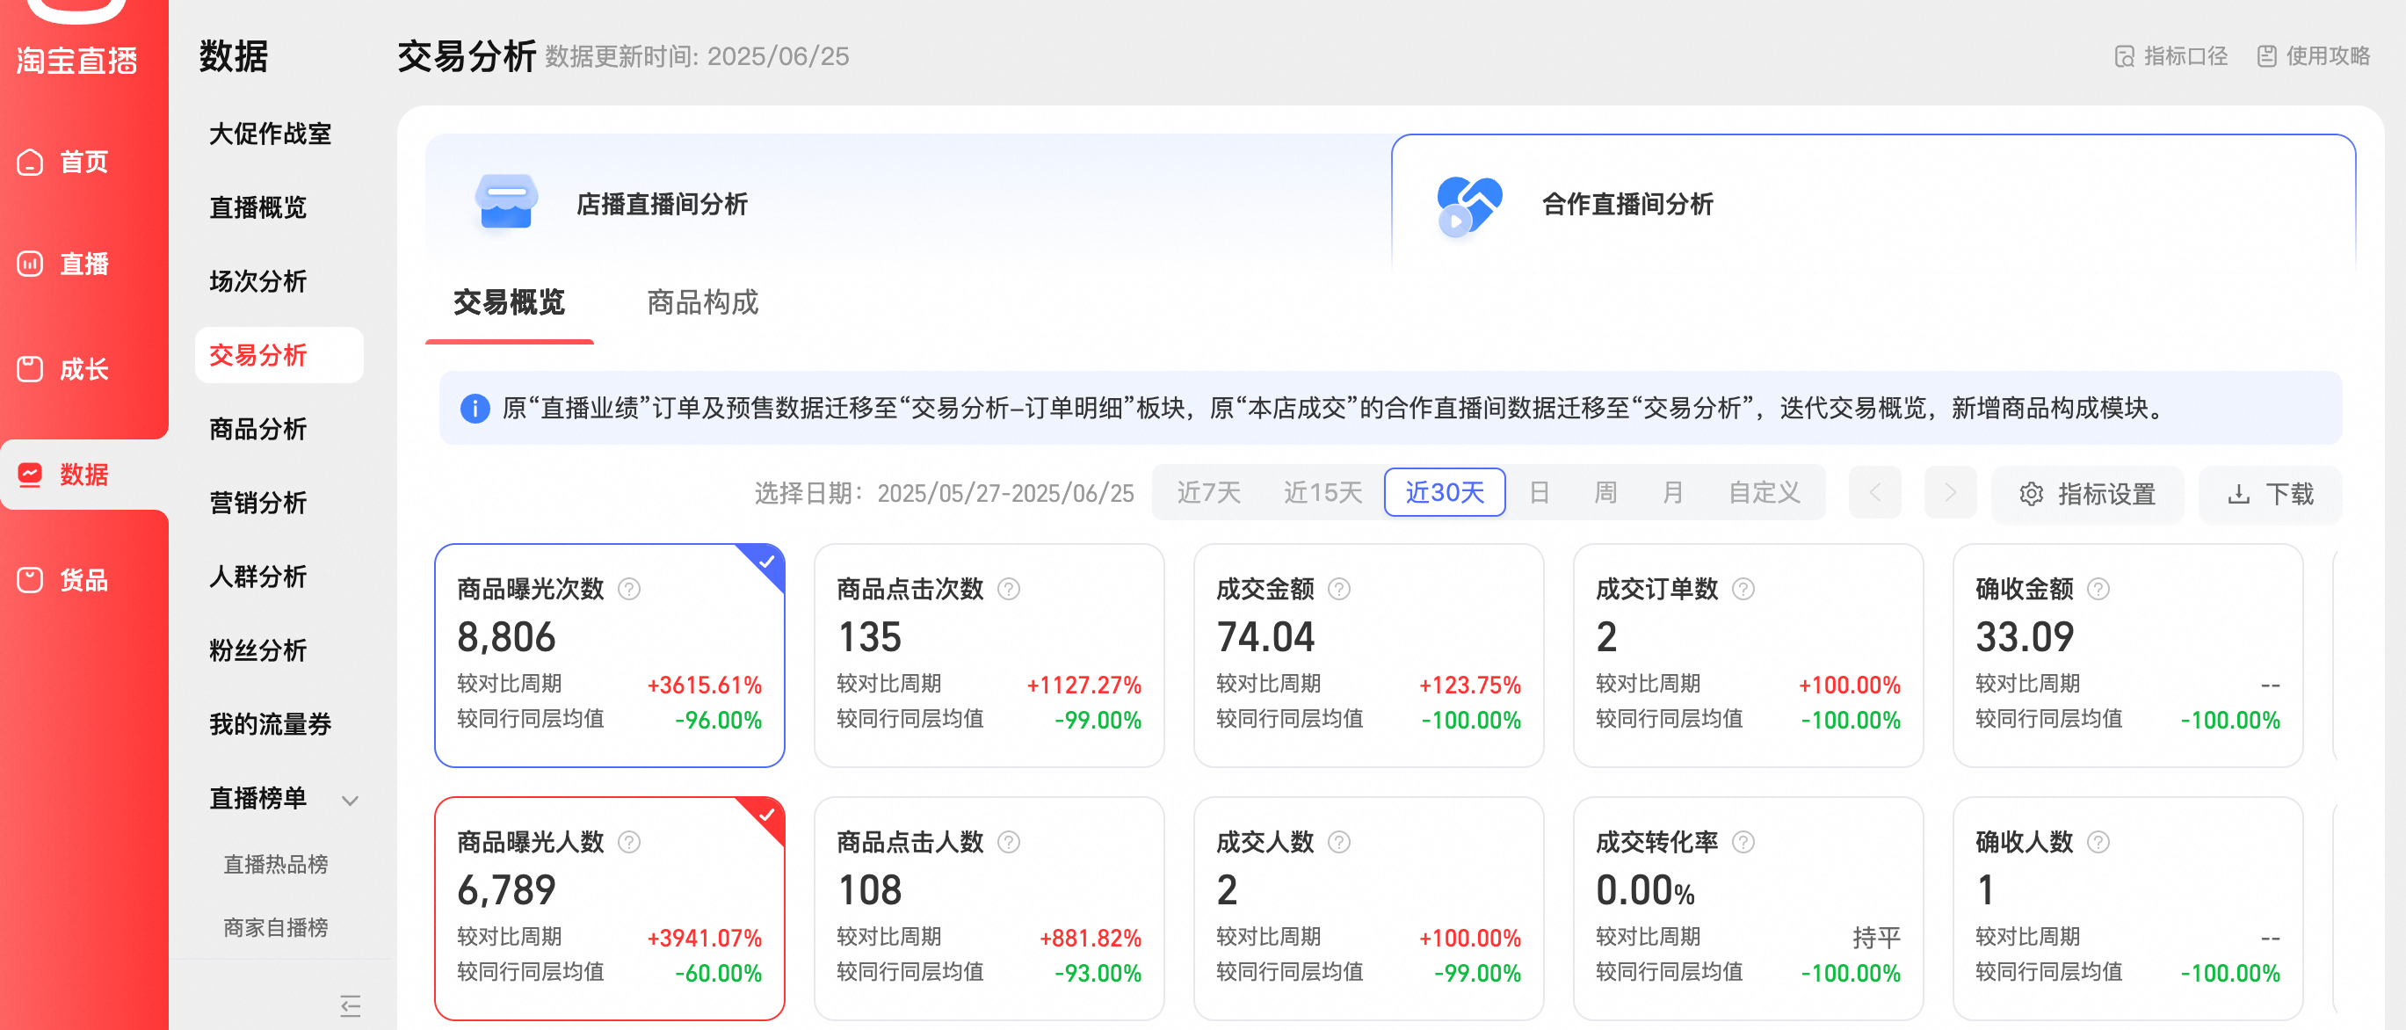Click the help icon next to 成交金额

tap(1339, 589)
